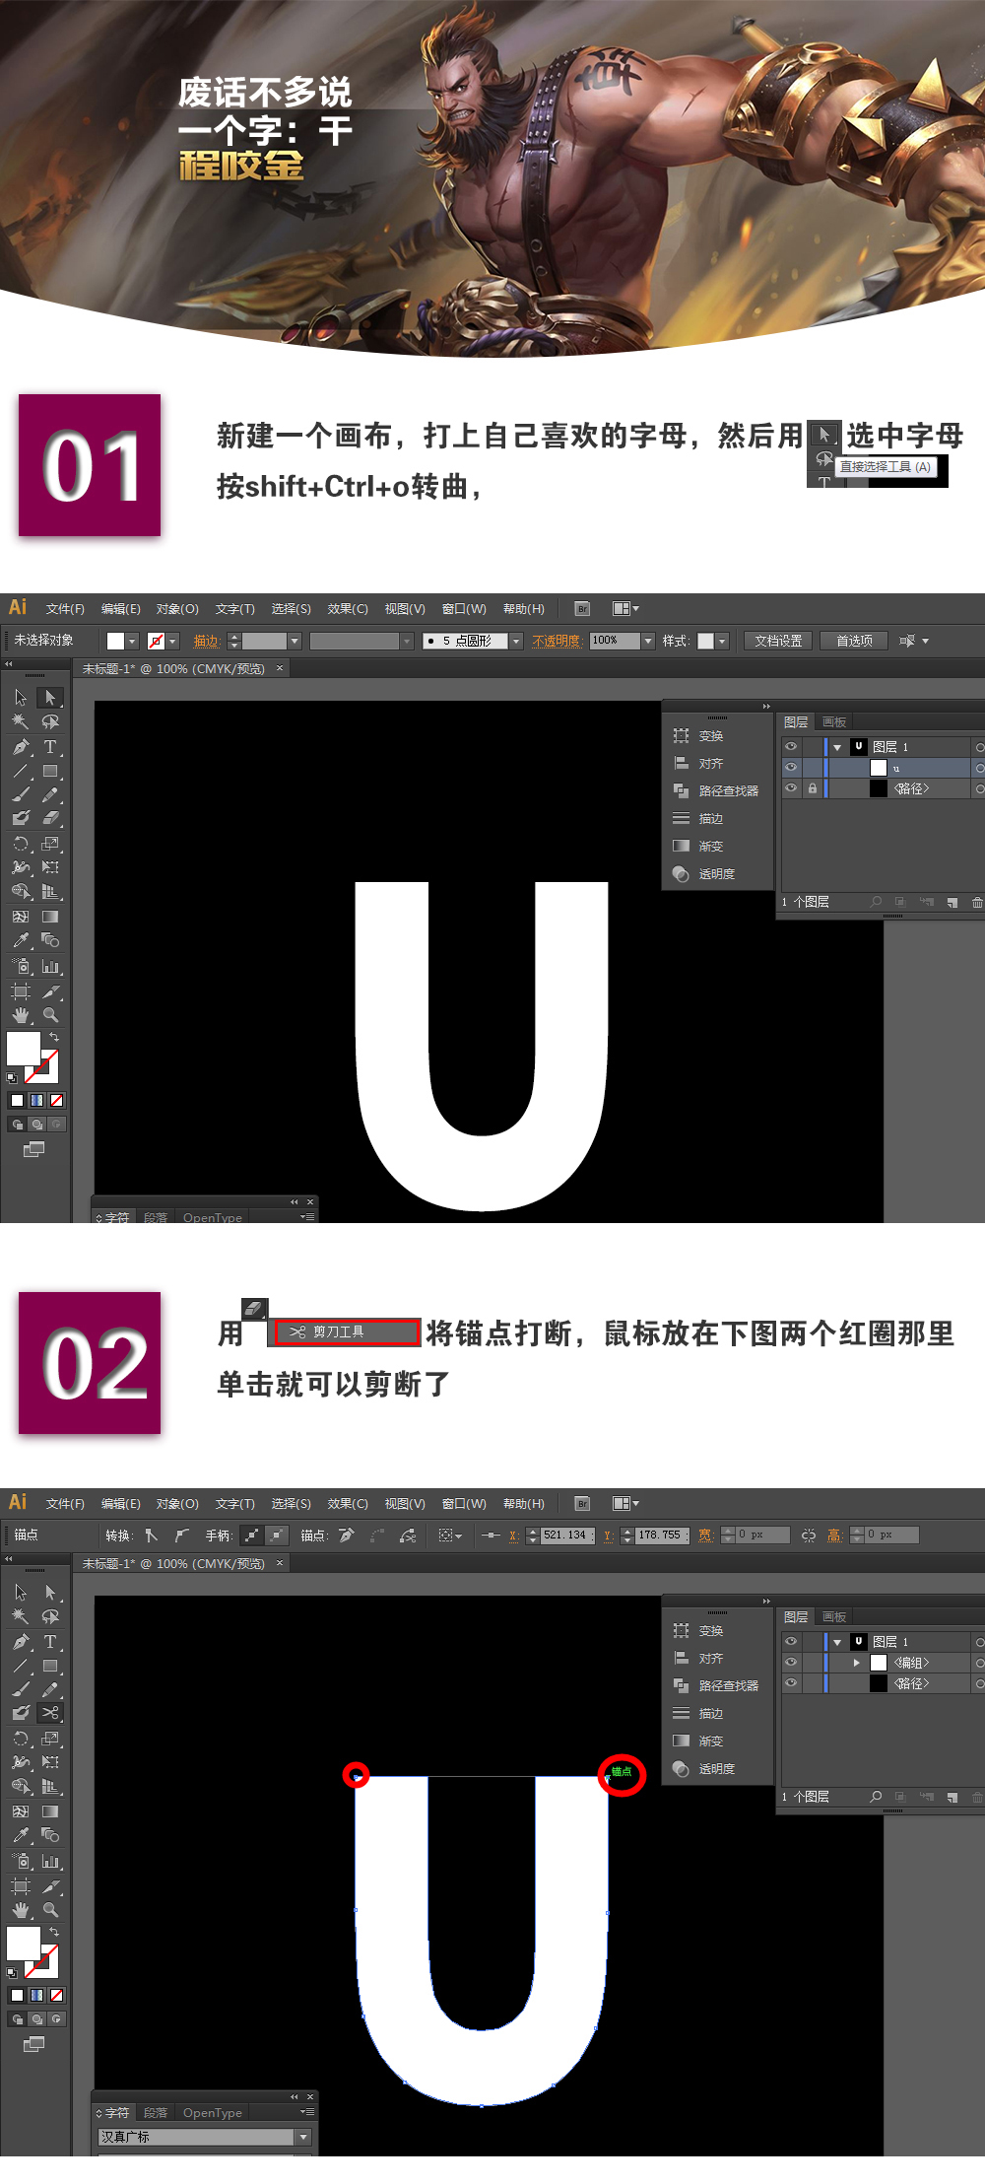
Task: Toggle visibility of <路径> layer in step 01
Action: pyautogui.click(x=791, y=787)
